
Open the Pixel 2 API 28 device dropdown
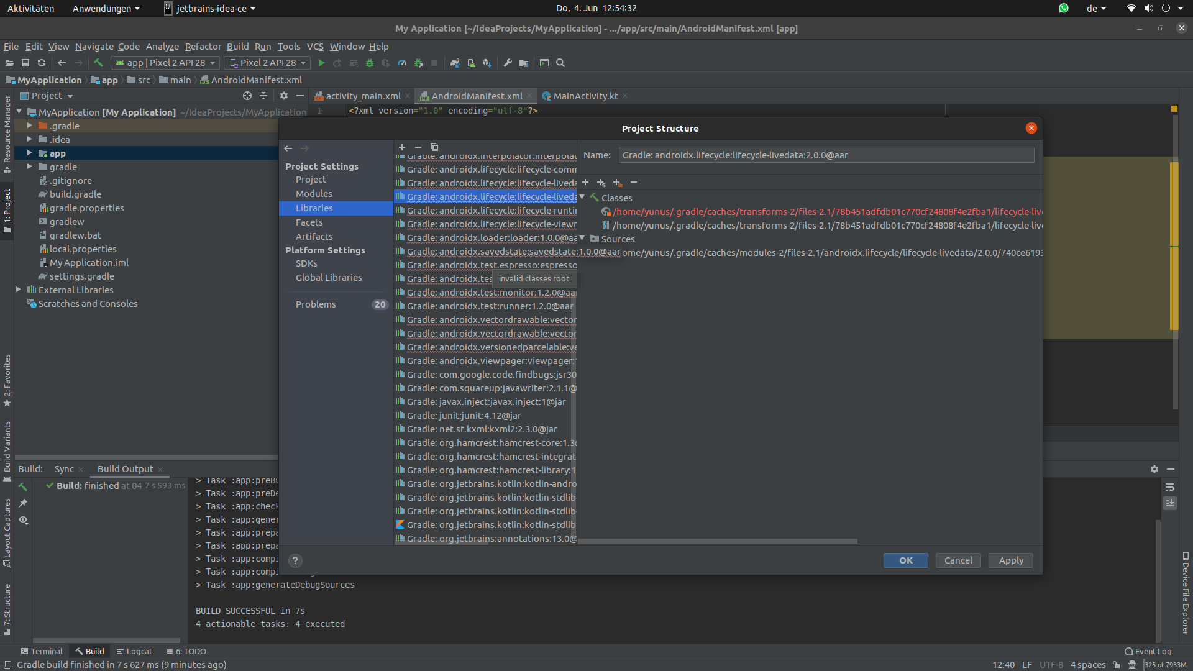pos(267,63)
